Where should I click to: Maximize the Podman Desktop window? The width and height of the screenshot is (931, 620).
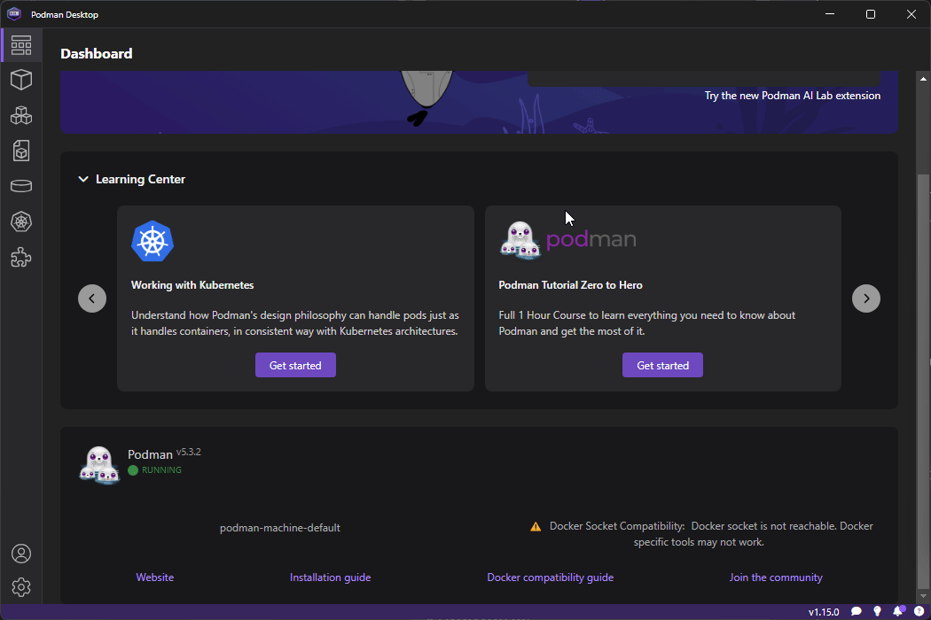pos(871,13)
